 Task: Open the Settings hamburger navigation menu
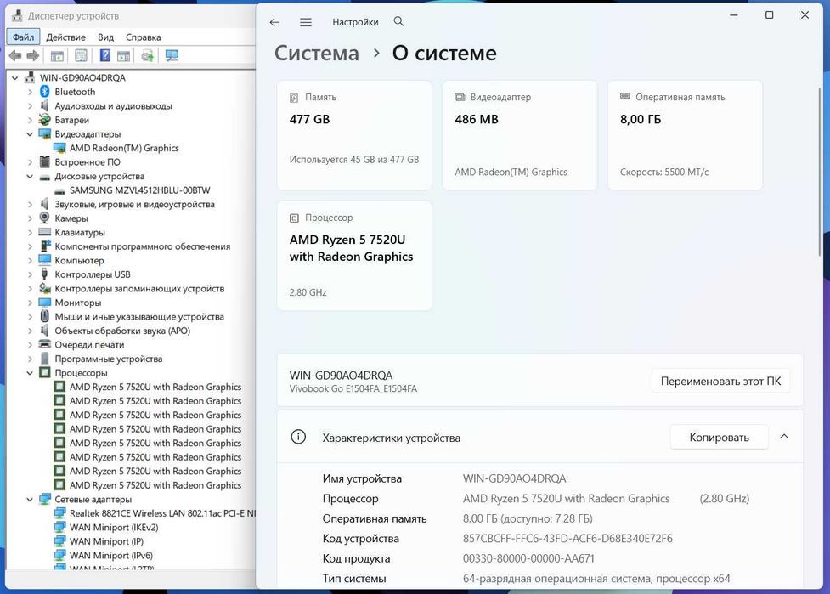[306, 22]
